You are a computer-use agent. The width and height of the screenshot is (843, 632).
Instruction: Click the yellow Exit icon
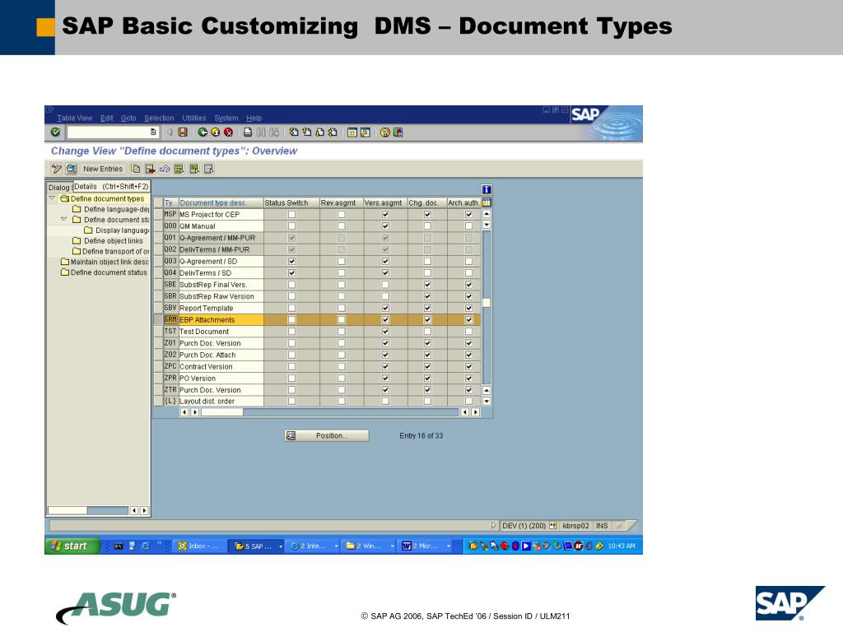(x=216, y=132)
